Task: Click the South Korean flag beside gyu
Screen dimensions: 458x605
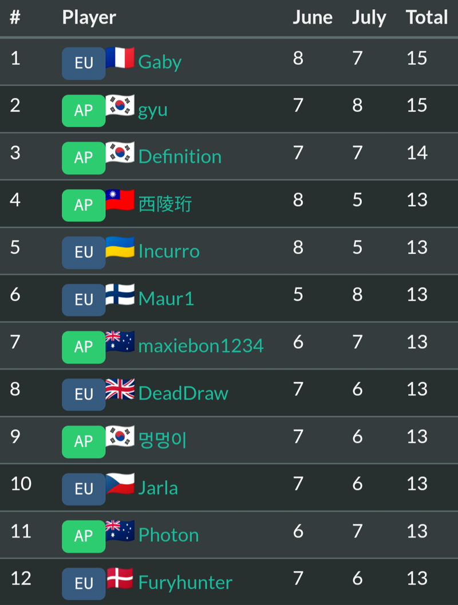Action: pyautogui.click(x=120, y=105)
